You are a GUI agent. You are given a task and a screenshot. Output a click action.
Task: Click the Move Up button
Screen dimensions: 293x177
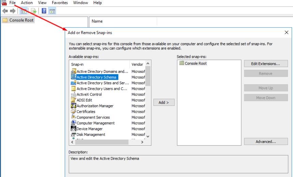pyautogui.click(x=266, y=88)
